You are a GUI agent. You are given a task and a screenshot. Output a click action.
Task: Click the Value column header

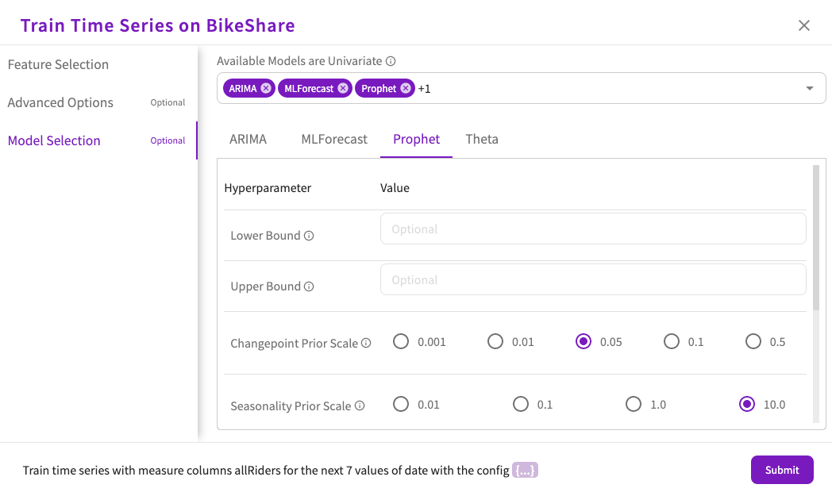click(x=395, y=188)
